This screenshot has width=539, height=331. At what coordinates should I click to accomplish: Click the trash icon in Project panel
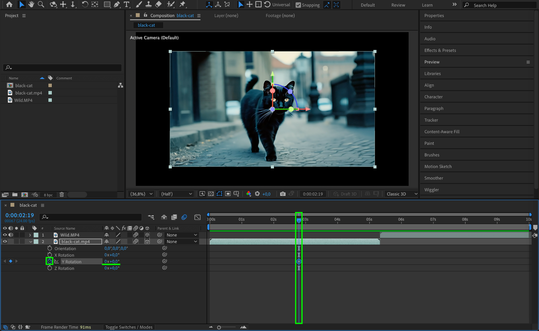click(x=62, y=195)
